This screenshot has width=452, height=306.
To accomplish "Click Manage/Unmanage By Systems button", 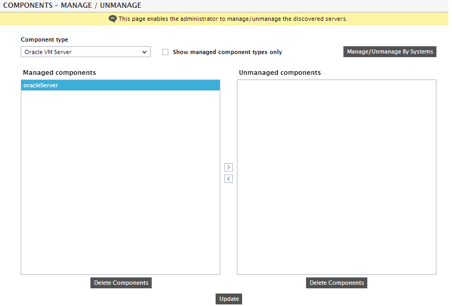I will 390,51.
